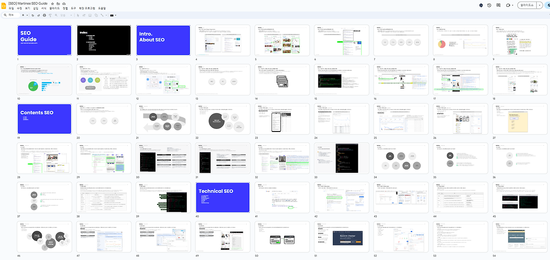Select the text box tool
The width and height of the screenshot is (550, 260).
(x=84, y=15)
